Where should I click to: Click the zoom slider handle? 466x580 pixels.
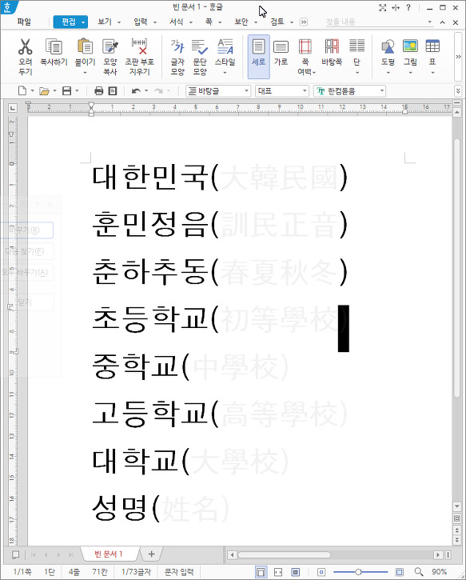pyautogui.click(x=358, y=572)
